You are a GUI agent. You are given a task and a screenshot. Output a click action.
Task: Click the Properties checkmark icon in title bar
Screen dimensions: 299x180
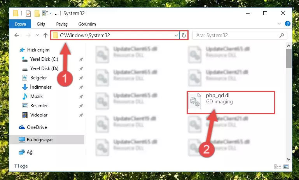click(x=28, y=14)
